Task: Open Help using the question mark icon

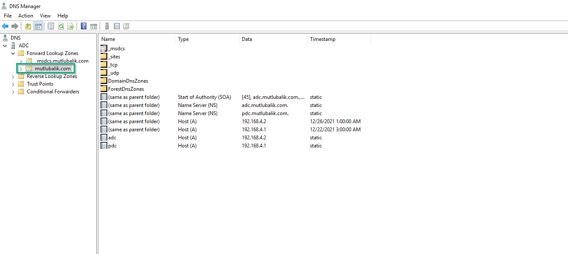Action: (83, 26)
